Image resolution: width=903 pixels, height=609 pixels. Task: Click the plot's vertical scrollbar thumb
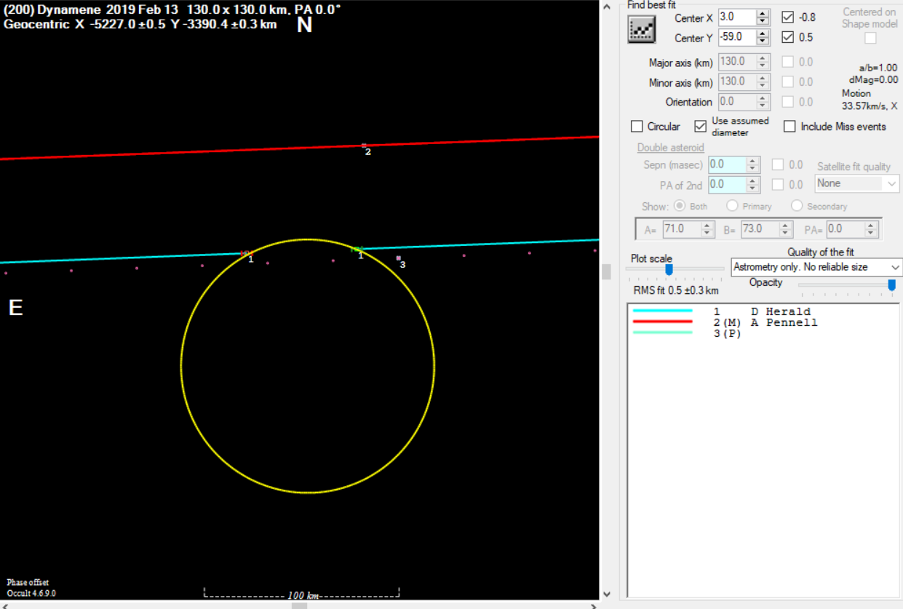tap(606, 271)
